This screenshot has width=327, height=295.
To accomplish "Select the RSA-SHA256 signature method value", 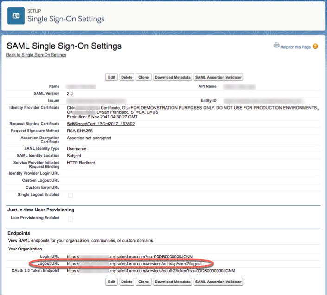I will (x=80, y=131).
